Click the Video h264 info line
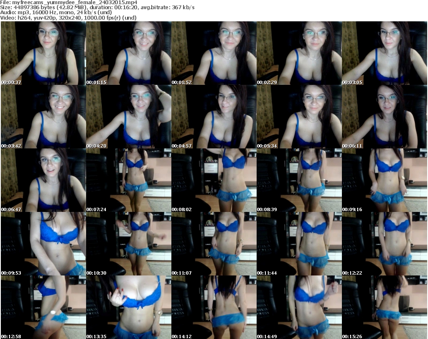Viewport: 428px width, 339px height. click(x=68, y=18)
